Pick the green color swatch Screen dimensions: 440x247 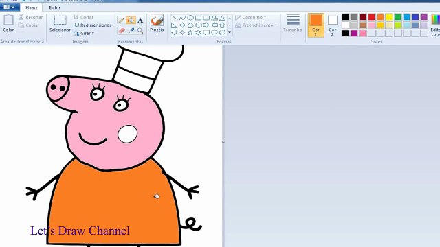click(x=398, y=17)
